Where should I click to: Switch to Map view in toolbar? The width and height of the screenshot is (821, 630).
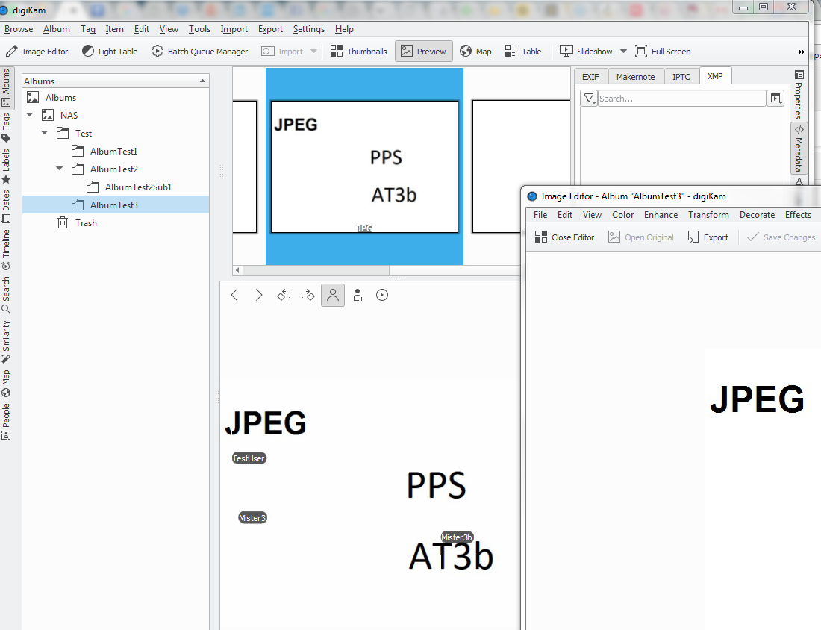(475, 52)
